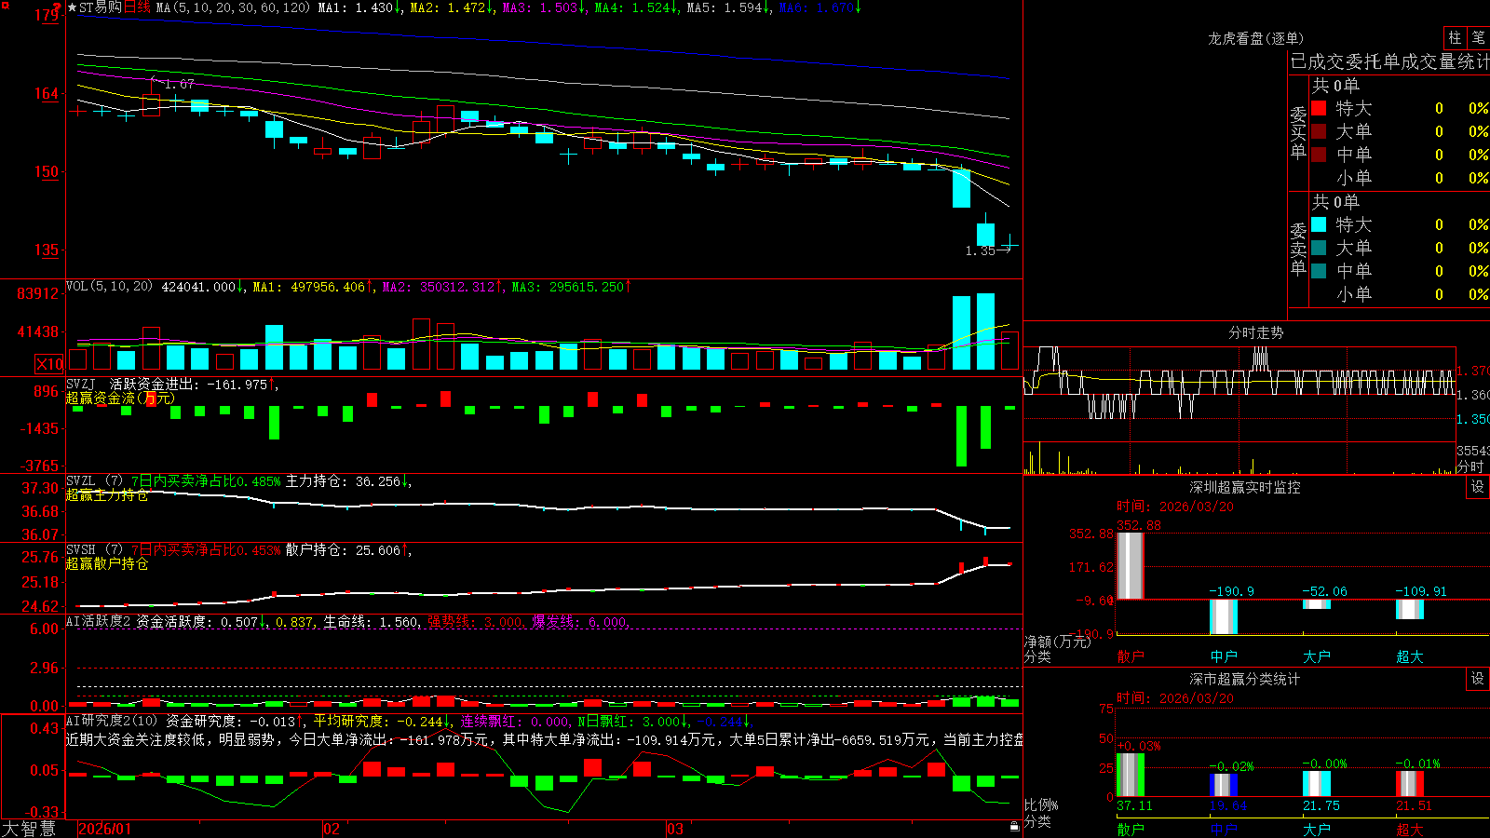Click the 散户 bar showing 352.88

(1130, 565)
